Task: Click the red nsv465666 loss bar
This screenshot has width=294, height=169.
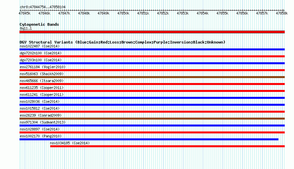Action: coord(152,84)
